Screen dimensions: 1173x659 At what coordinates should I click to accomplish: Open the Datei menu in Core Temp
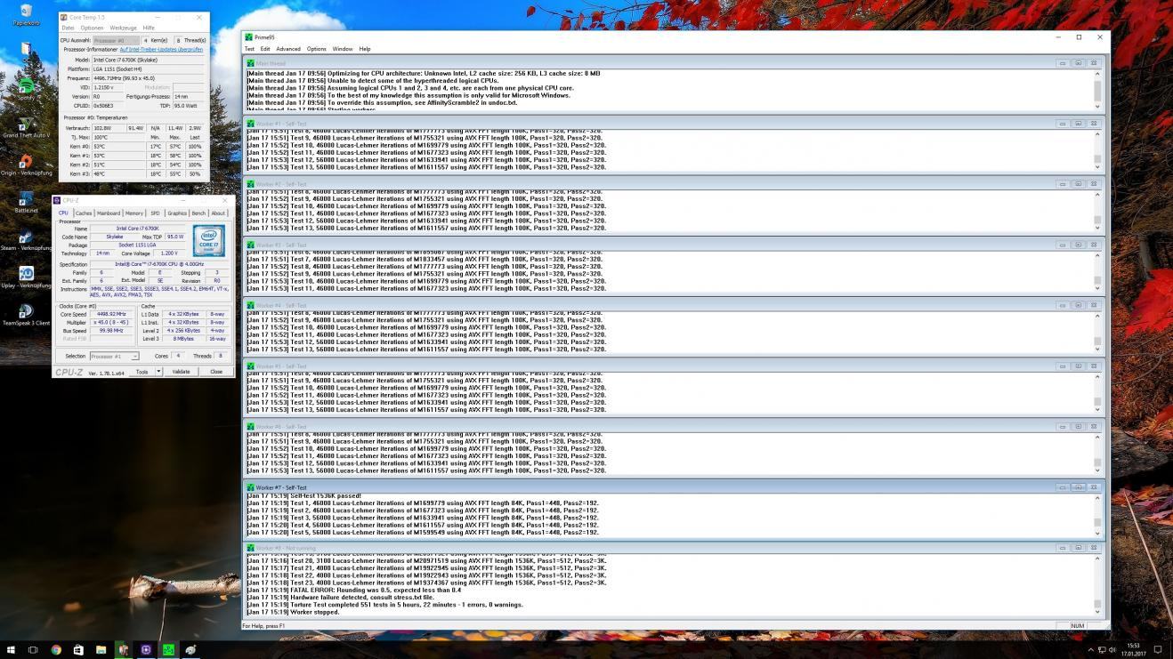(x=68, y=28)
